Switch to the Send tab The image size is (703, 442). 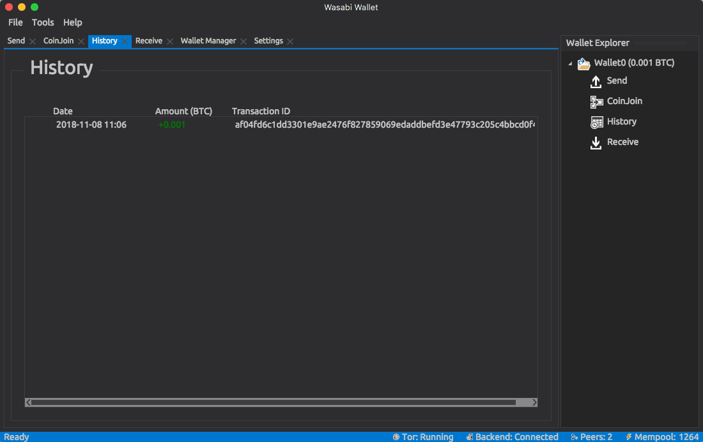16,41
